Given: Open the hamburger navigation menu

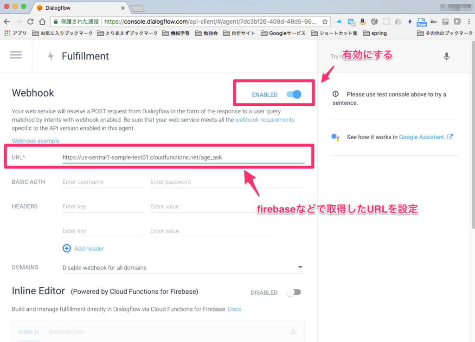Looking at the screenshot, I should tap(16, 55).
